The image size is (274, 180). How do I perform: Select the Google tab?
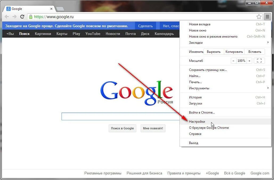pos(29,9)
